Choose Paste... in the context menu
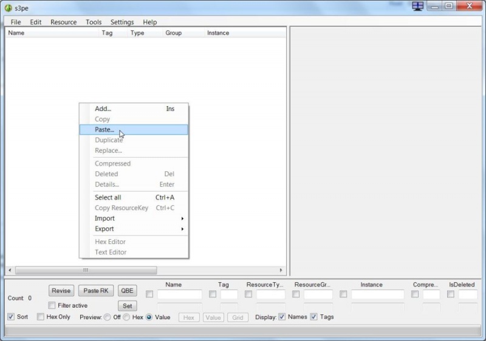 (134, 130)
